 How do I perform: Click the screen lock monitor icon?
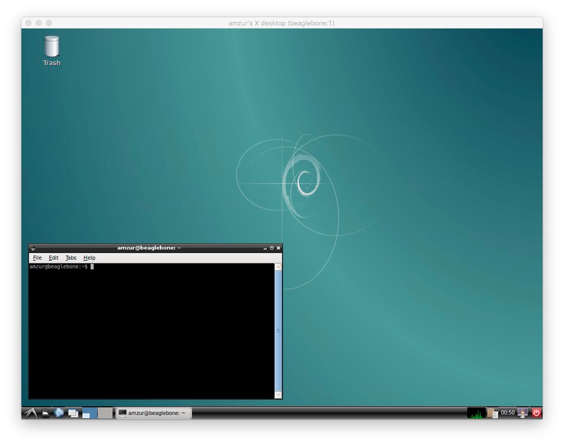[x=523, y=413]
